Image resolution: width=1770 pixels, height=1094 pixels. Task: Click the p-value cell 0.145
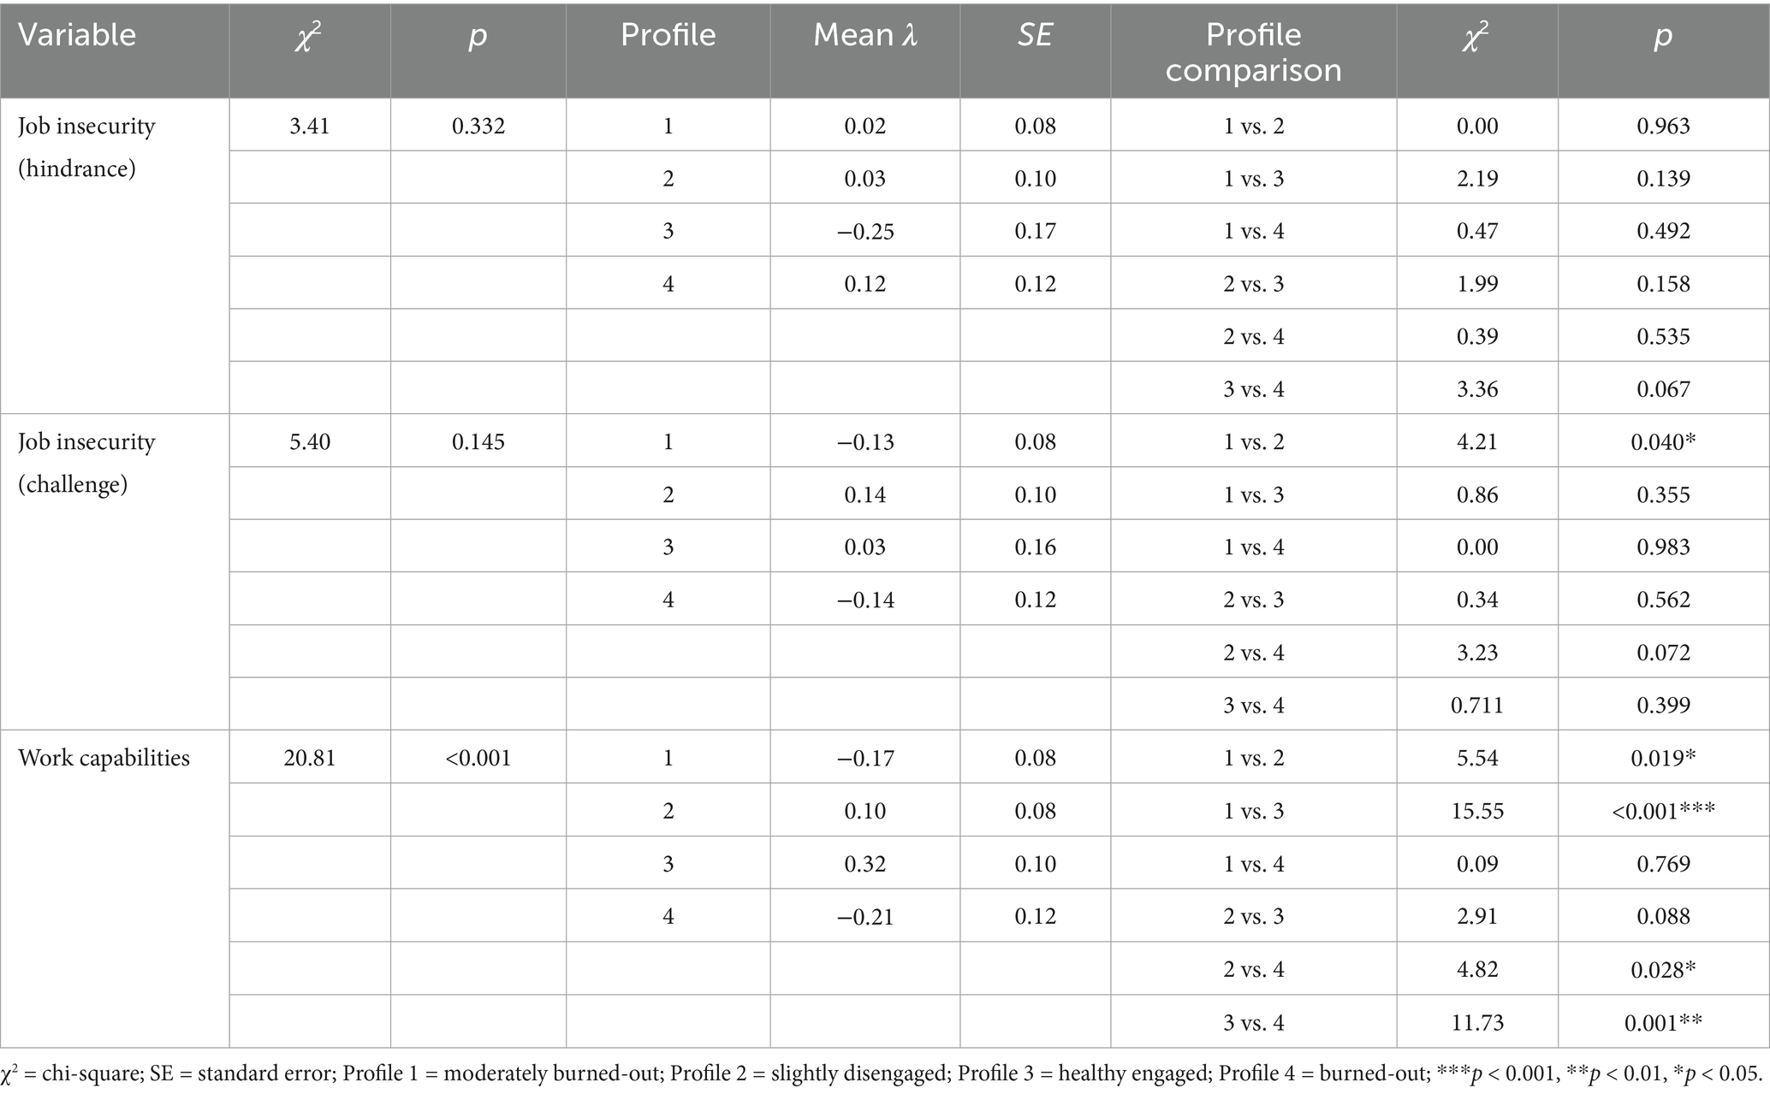pyautogui.click(x=478, y=442)
